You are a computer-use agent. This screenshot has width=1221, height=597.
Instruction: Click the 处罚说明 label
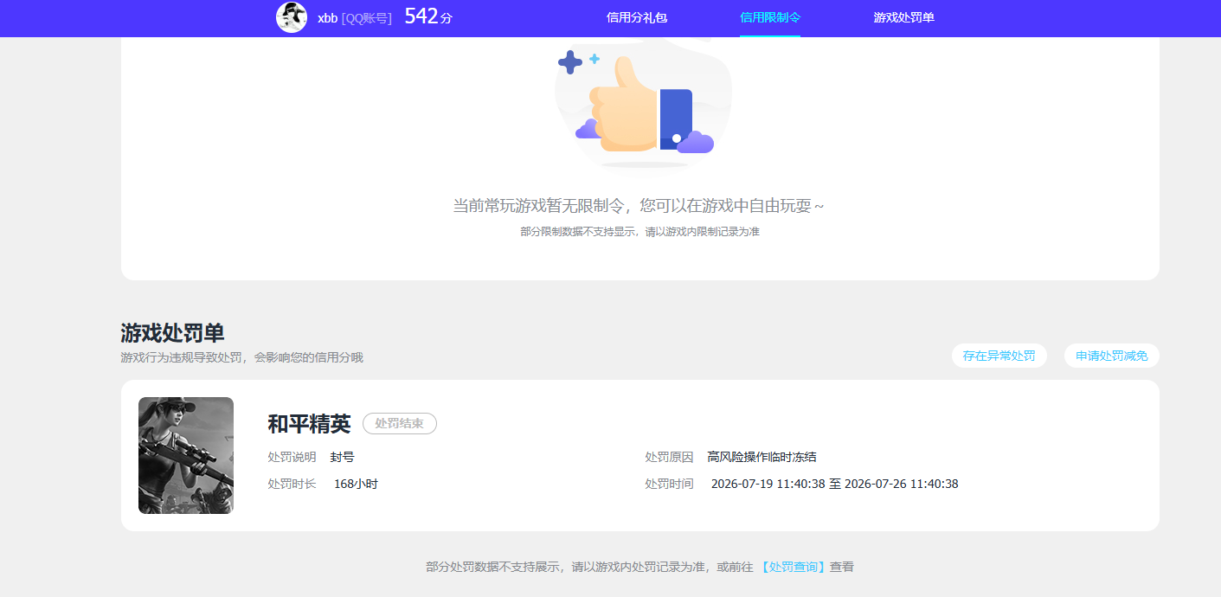(292, 457)
